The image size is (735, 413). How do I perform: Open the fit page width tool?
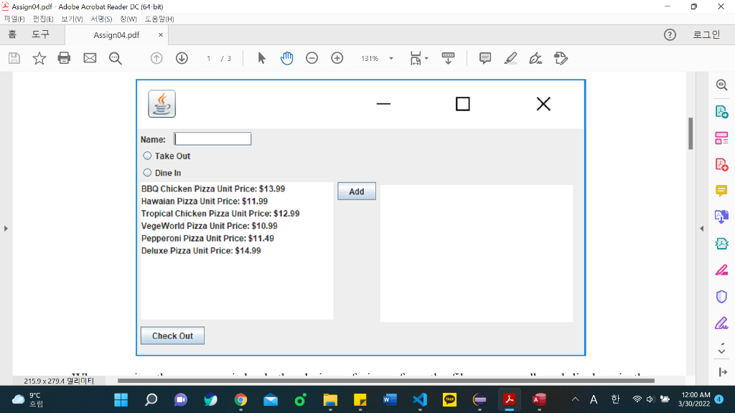416,58
